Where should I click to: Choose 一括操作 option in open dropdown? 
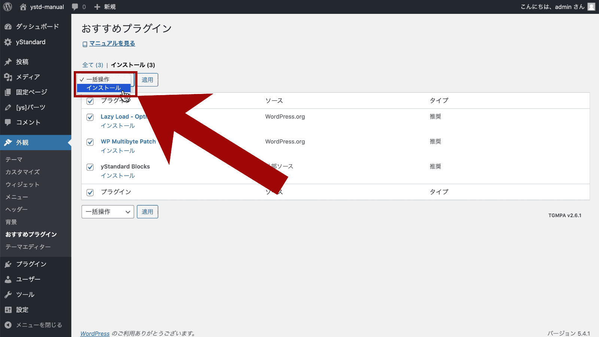click(104, 79)
